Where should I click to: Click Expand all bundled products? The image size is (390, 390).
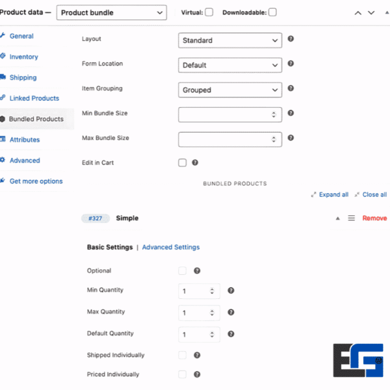click(x=333, y=194)
